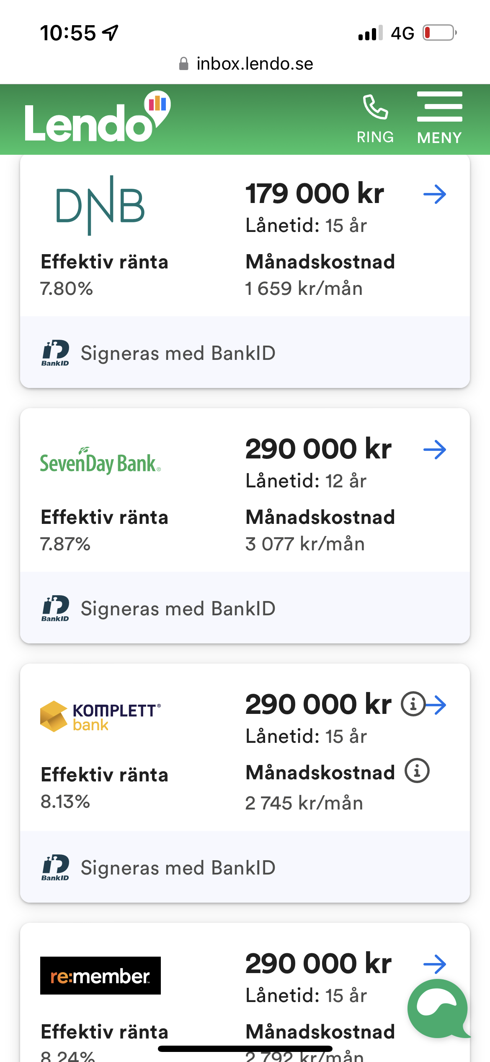Viewport: 490px width, 1062px height.
Task: Open the Komplett Bank offer arrow
Action: (437, 705)
